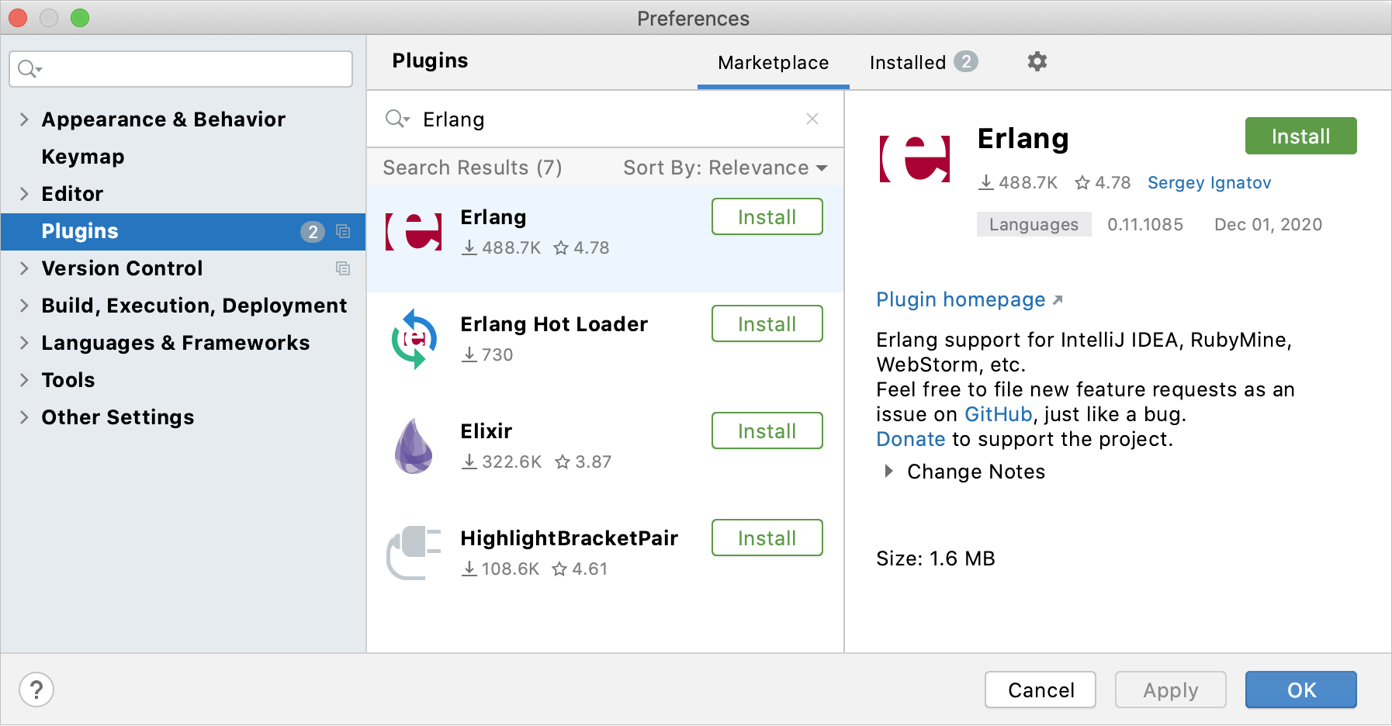Screen dimensions: 1392x726
Task: Install the Elixir plugin
Action: [x=767, y=430]
